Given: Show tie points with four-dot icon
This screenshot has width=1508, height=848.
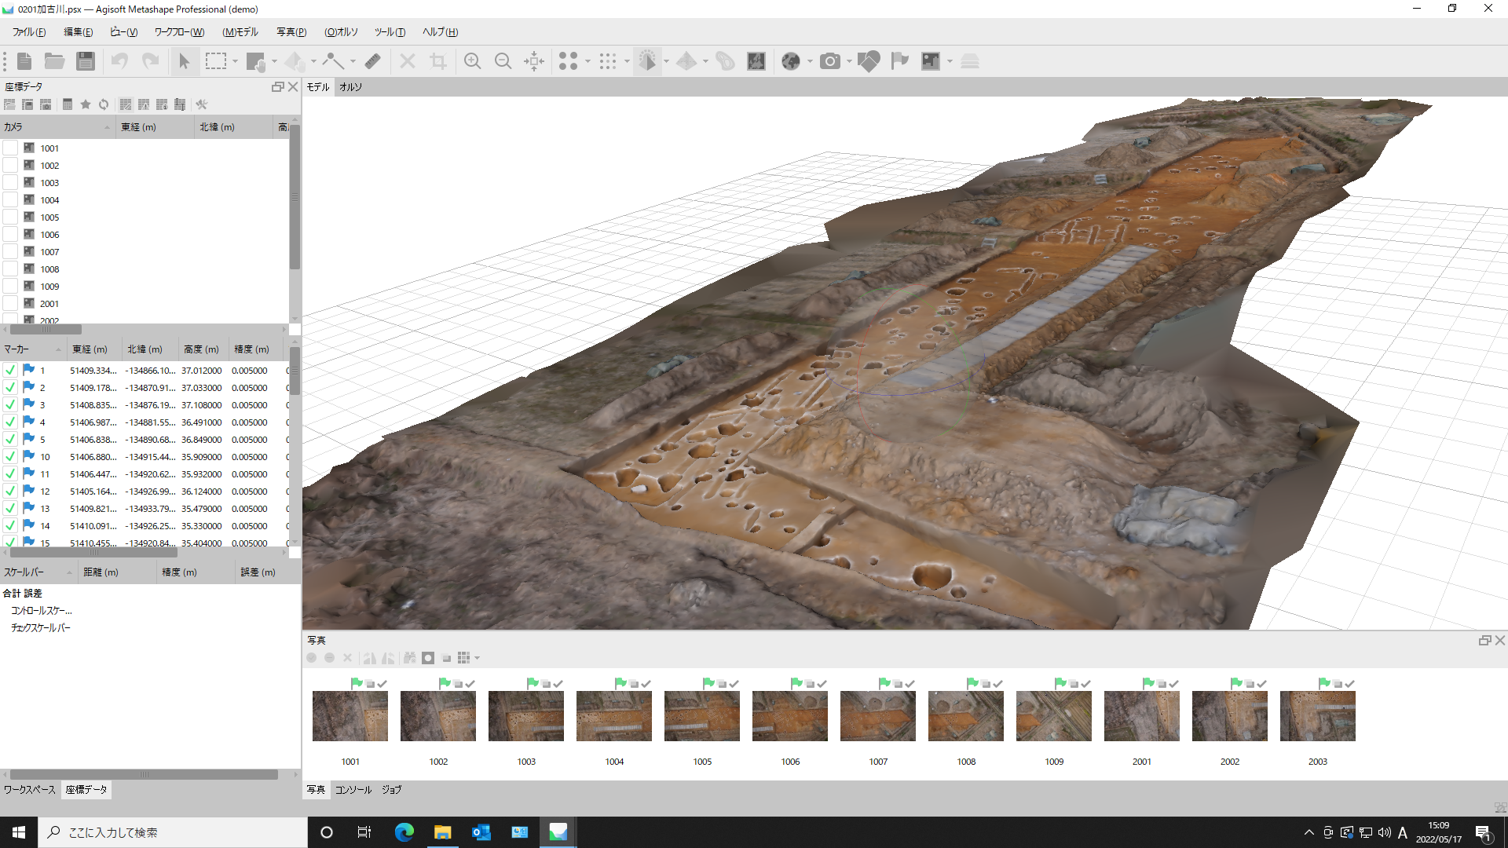Looking at the screenshot, I should tap(568, 61).
